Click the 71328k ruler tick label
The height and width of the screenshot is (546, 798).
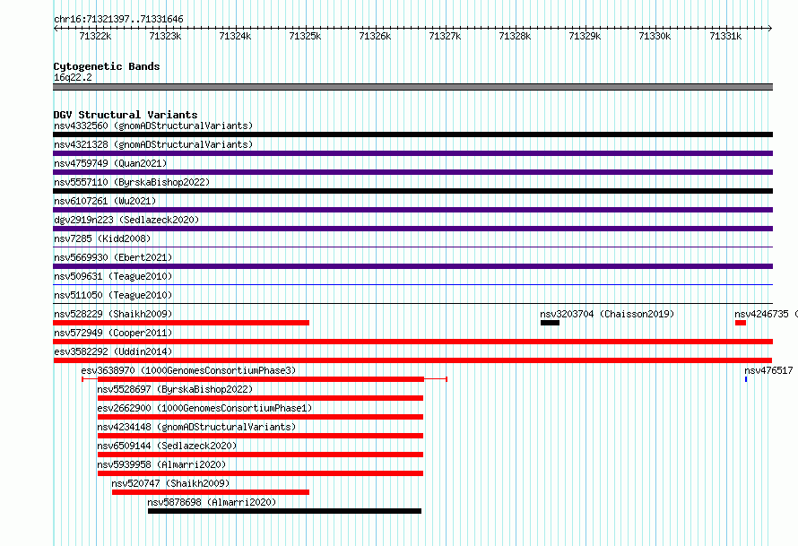pos(515,36)
